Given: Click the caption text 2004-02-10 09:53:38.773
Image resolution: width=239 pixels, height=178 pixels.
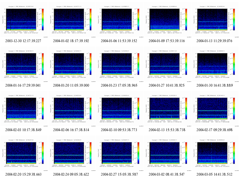Looking at the screenshot, I should pyautogui.click(x=119, y=130).
